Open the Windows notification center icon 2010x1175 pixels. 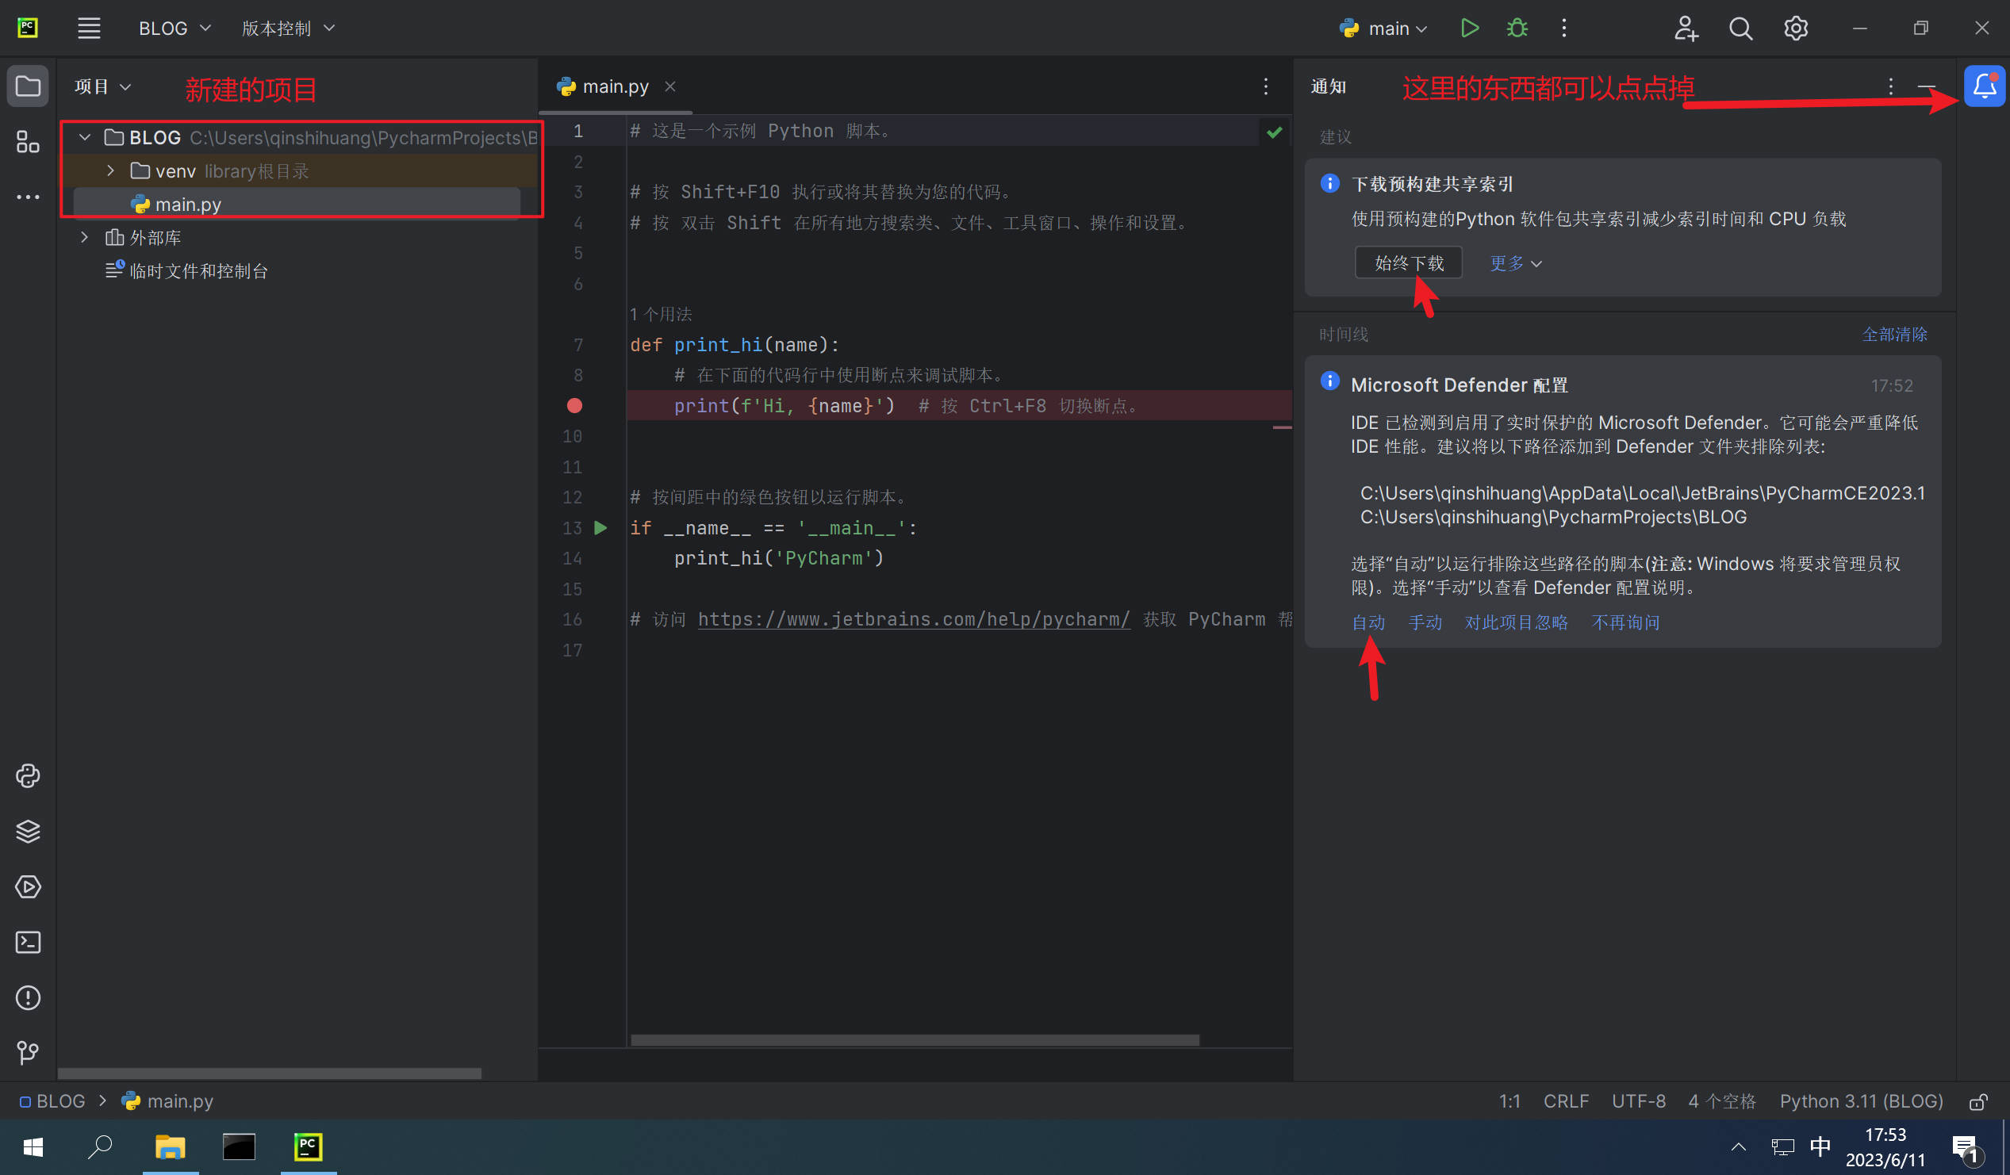click(x=1966, y=1148)
